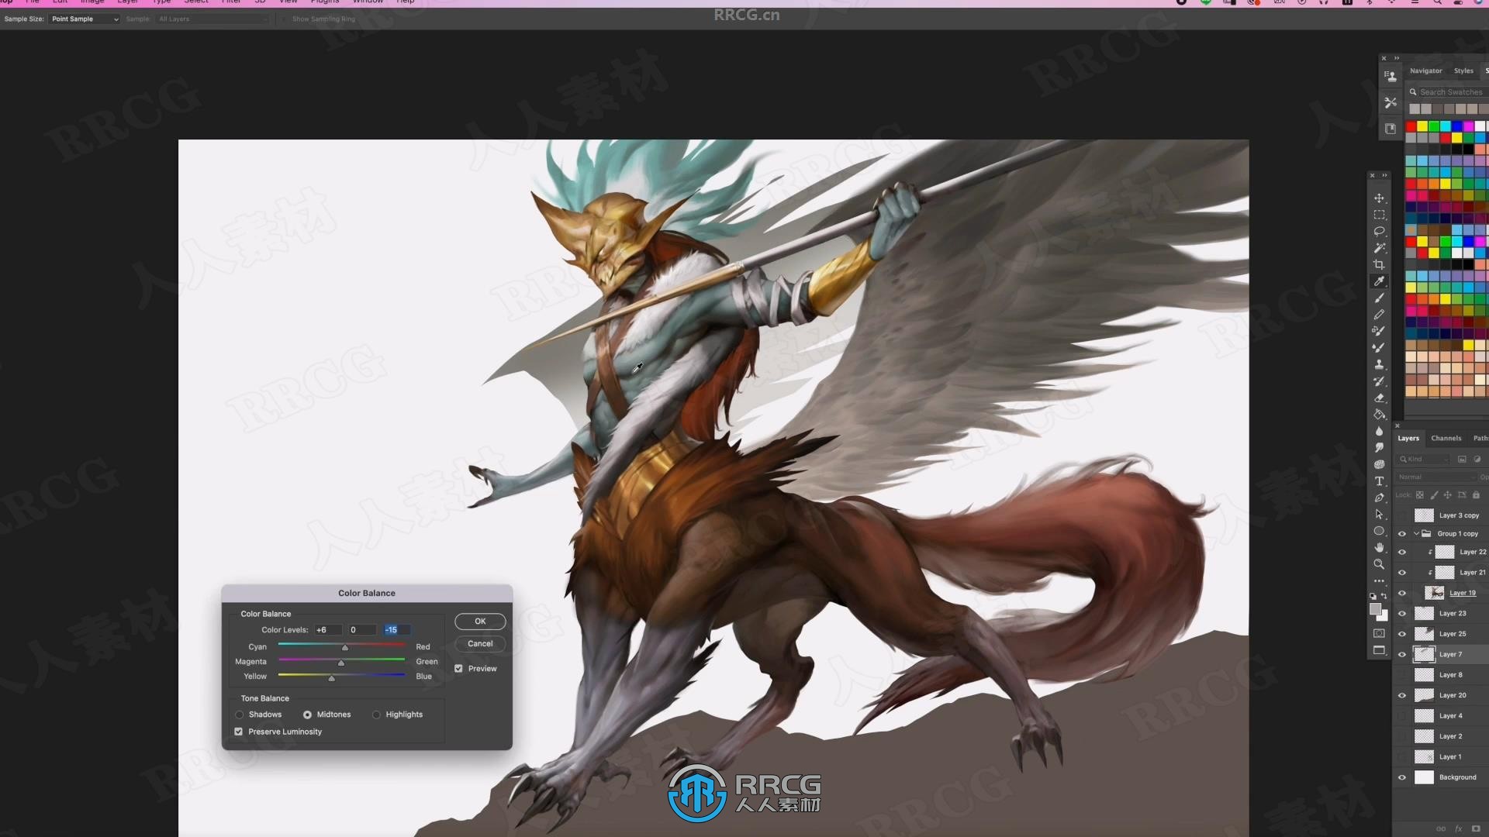Select the Brush tool

click(x=1379, y=298)
